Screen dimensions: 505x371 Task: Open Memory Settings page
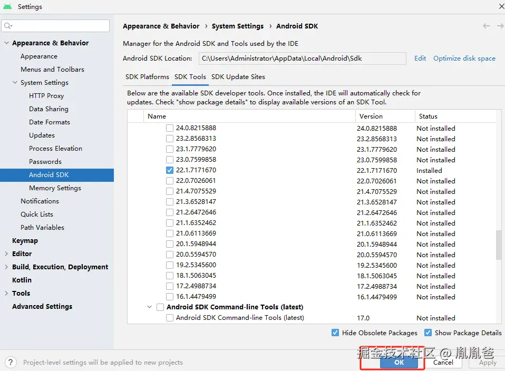[55, 188]
